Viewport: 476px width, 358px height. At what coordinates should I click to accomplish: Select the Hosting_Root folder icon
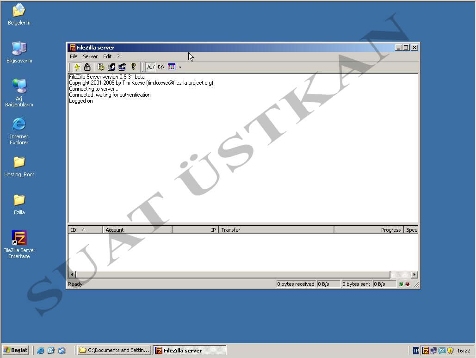click(x=19, y=167)
